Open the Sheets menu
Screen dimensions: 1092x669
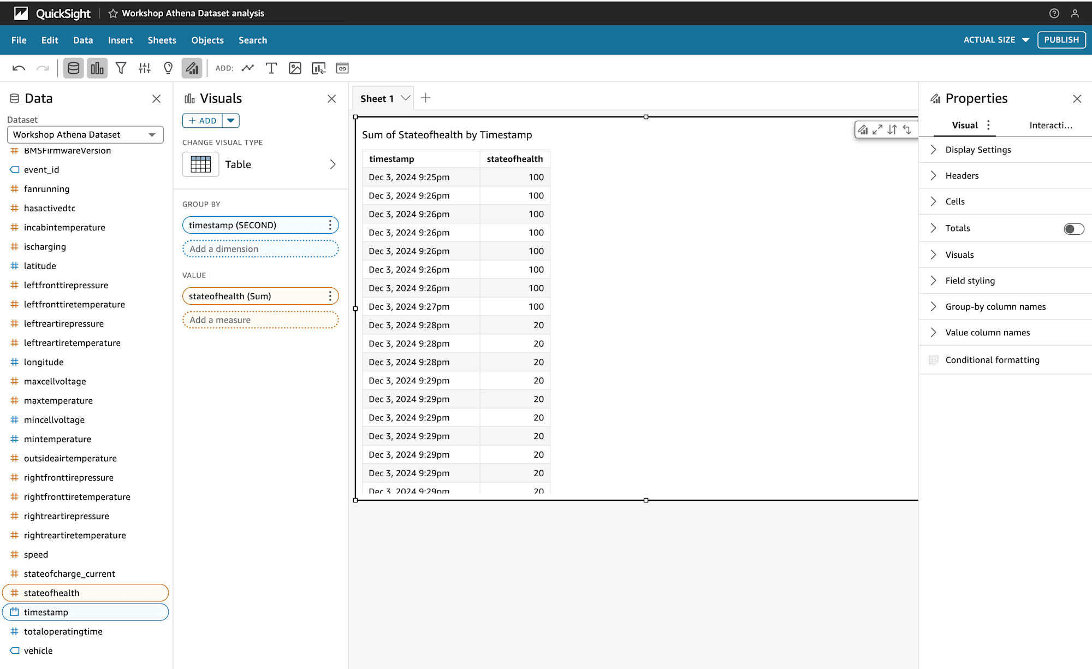(162, 40)
